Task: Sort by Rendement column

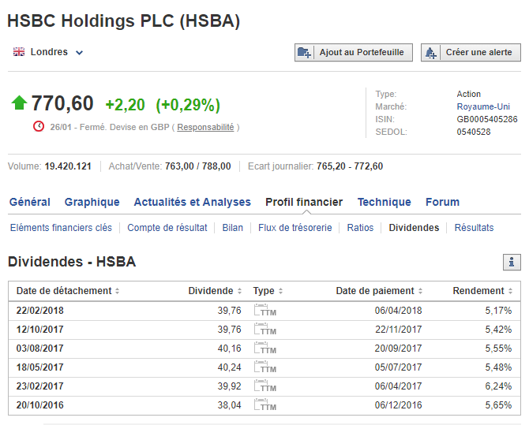Action: tap(482, 290)
